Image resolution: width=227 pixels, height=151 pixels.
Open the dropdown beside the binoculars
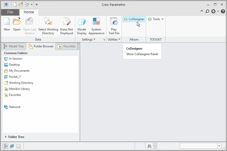coord(154,146)
